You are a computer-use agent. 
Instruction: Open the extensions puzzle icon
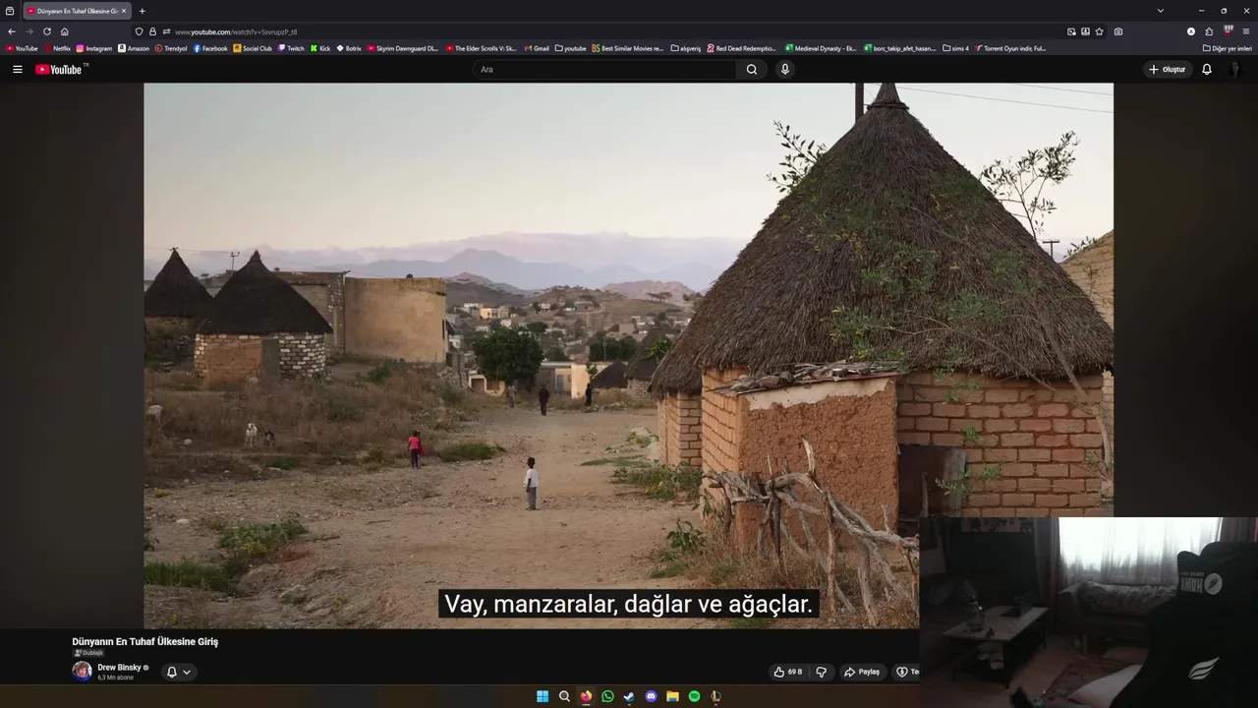click(x=1209, y=31)
